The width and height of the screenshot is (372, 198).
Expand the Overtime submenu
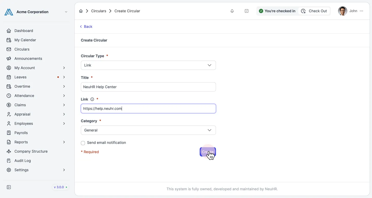coord(64,86)
